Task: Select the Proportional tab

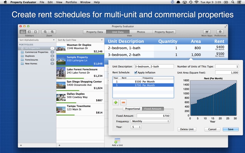Action: [133, 109]
